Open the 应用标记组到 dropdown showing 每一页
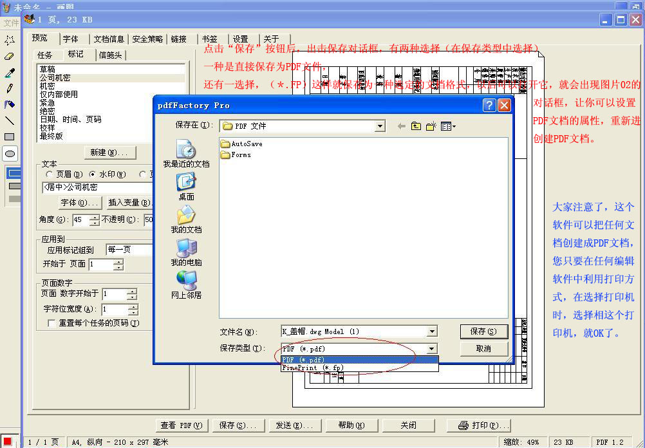 point(129,250)
